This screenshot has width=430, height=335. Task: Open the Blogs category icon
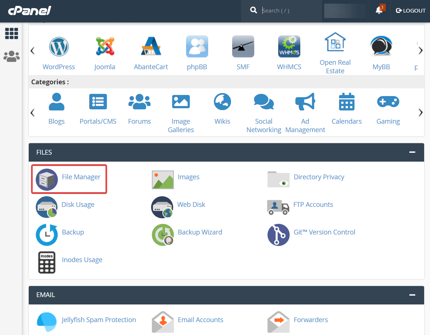point(56,102)
